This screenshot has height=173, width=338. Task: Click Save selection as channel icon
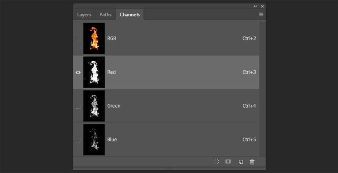(228, 162)
